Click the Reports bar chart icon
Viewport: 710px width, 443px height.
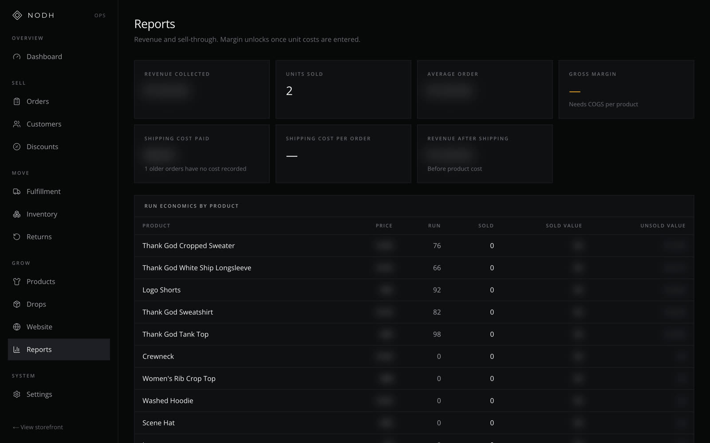click(x=17, y=349)
